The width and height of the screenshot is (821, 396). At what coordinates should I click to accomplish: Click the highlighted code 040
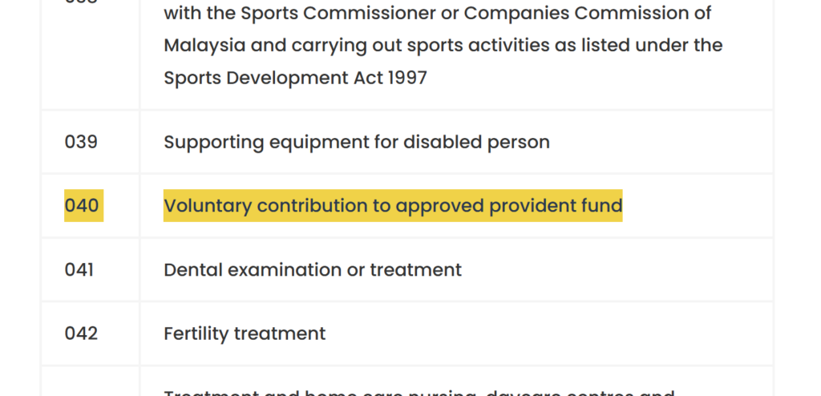pyautogui.click(x=82, y=206)
